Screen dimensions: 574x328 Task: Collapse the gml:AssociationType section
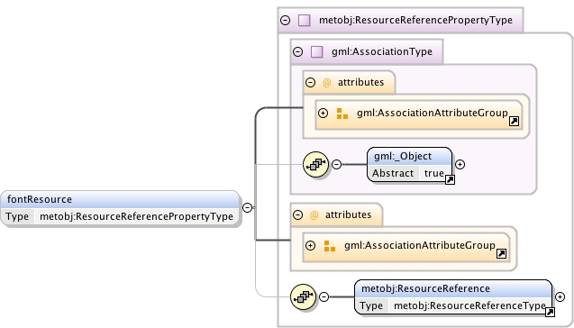[298, 51]
